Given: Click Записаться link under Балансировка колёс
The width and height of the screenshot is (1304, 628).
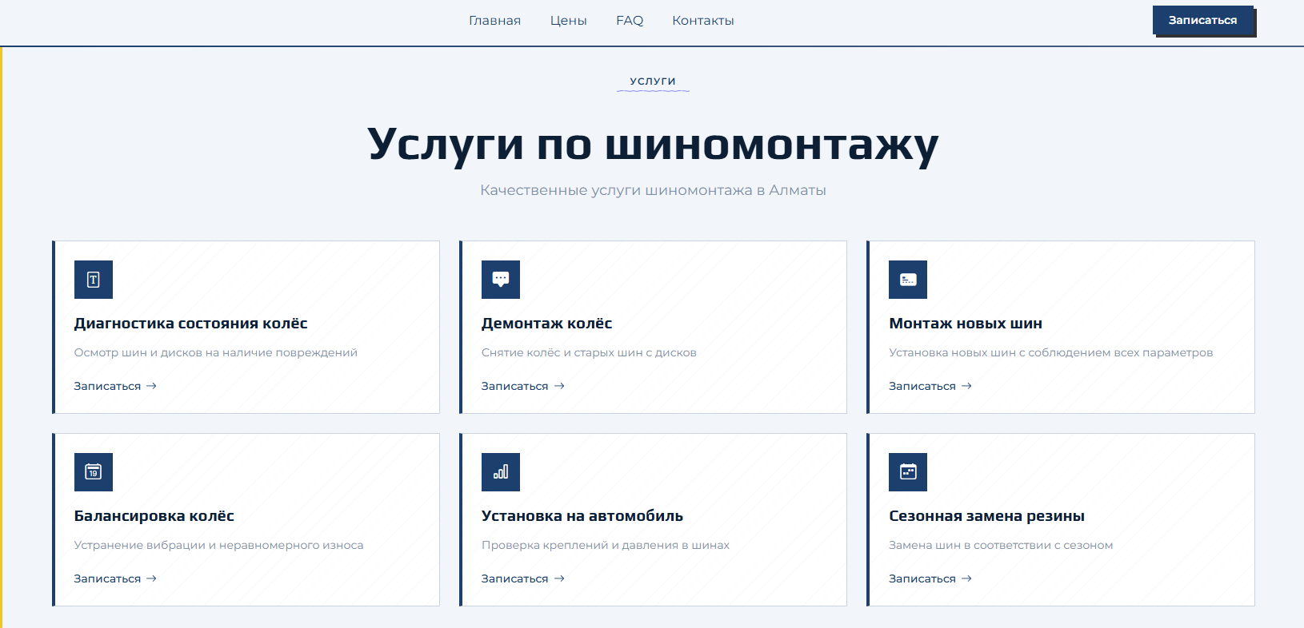Looking at the screenshot, I should (x=115, y=578).
